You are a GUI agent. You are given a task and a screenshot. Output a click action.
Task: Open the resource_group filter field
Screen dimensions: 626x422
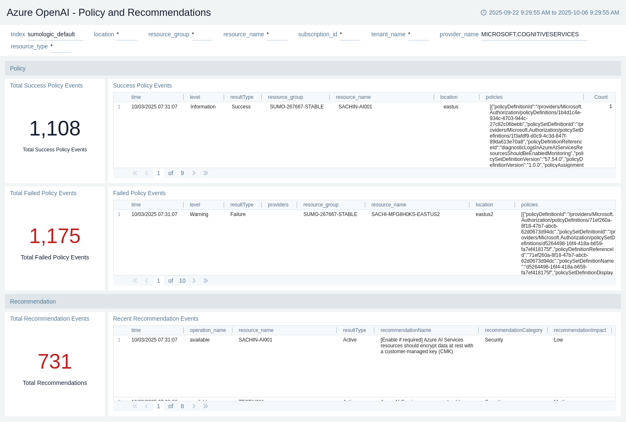202,35
